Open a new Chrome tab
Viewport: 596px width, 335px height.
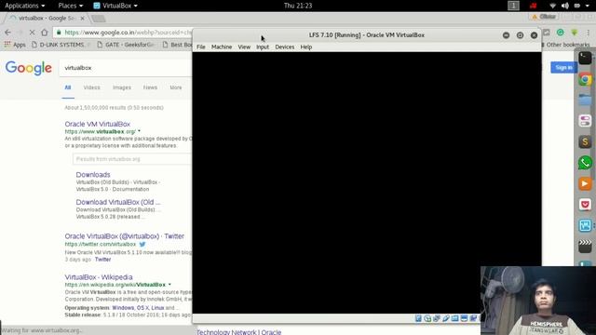[x=99, y=19]
